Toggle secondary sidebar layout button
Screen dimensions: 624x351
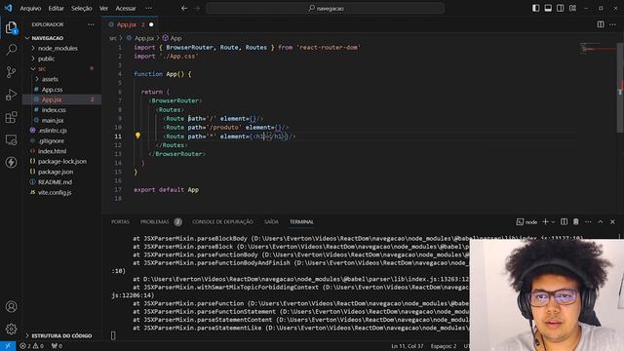[x=561, y=8]
